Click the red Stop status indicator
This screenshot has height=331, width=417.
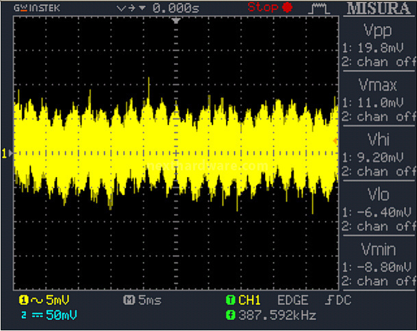[270, 7]
